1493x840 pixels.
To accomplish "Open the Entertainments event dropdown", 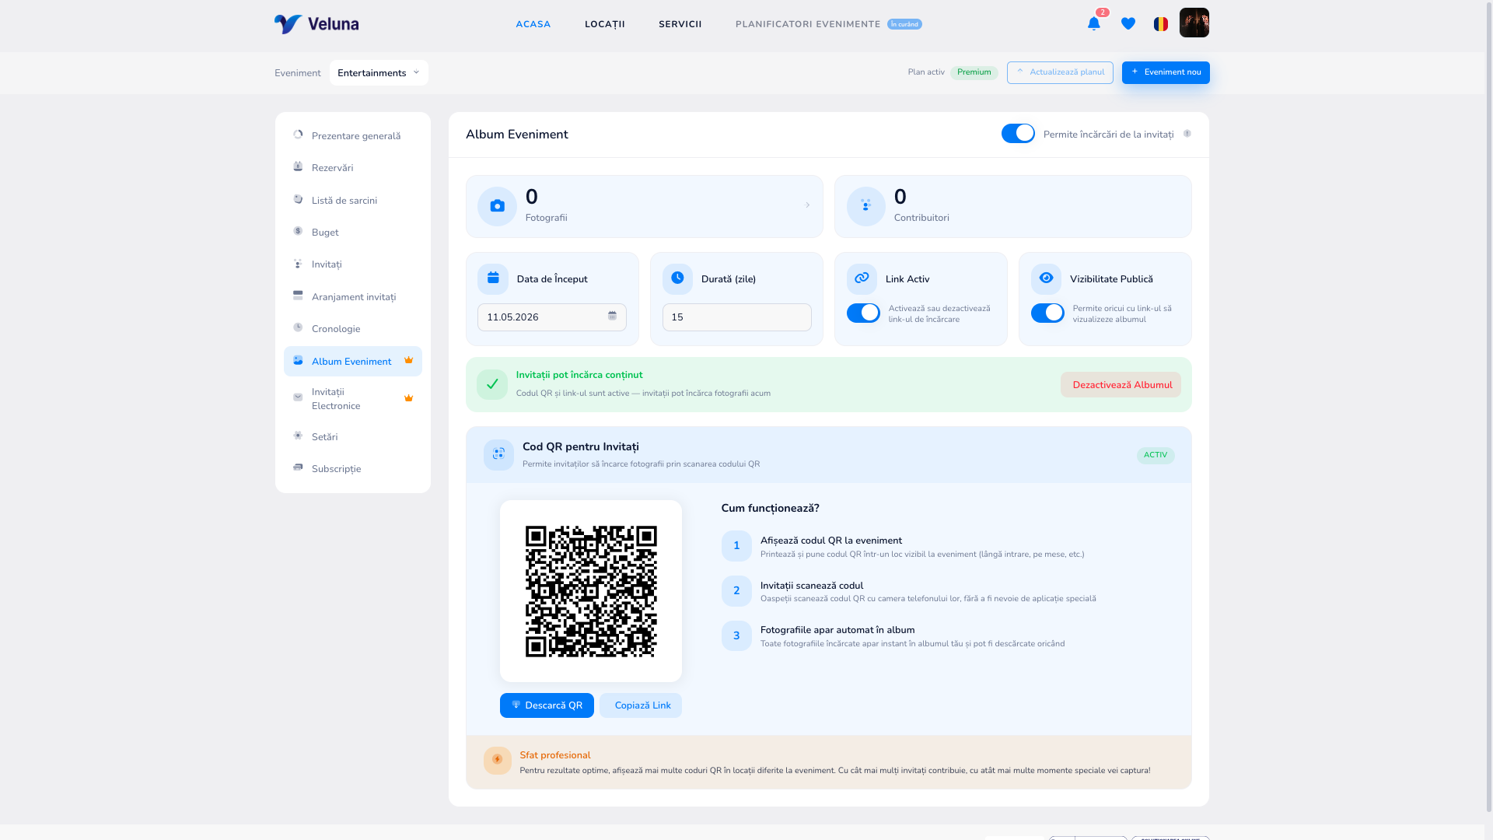I will tap(379, 72).
